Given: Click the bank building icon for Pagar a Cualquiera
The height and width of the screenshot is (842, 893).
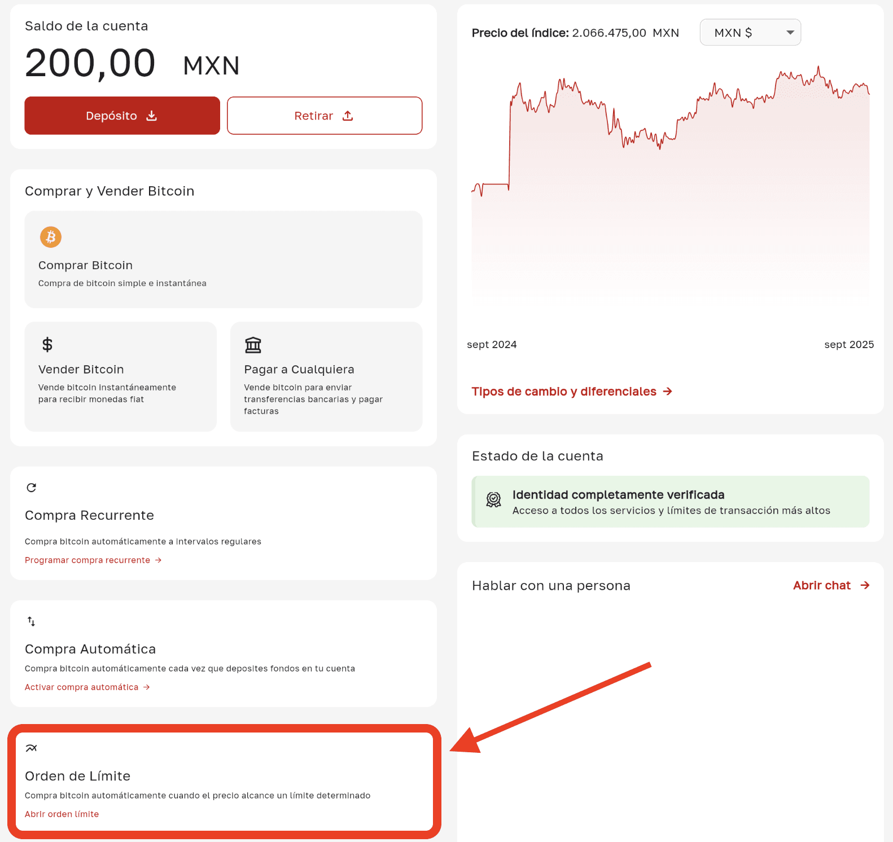Looking at the screenshot, I should 253,345.
